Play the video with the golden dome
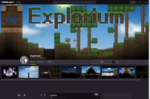 pyautogui.click(x=127, y=72)
